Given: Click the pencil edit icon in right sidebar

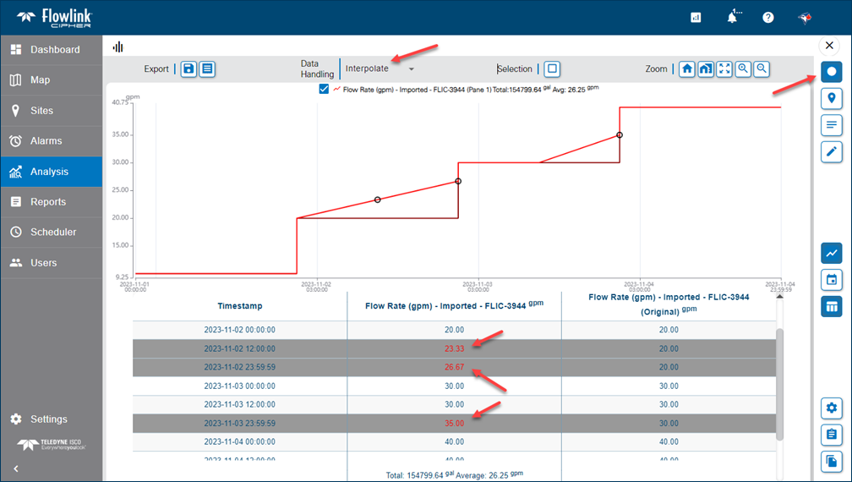Looking at the screenshot, I should [832, 151].
